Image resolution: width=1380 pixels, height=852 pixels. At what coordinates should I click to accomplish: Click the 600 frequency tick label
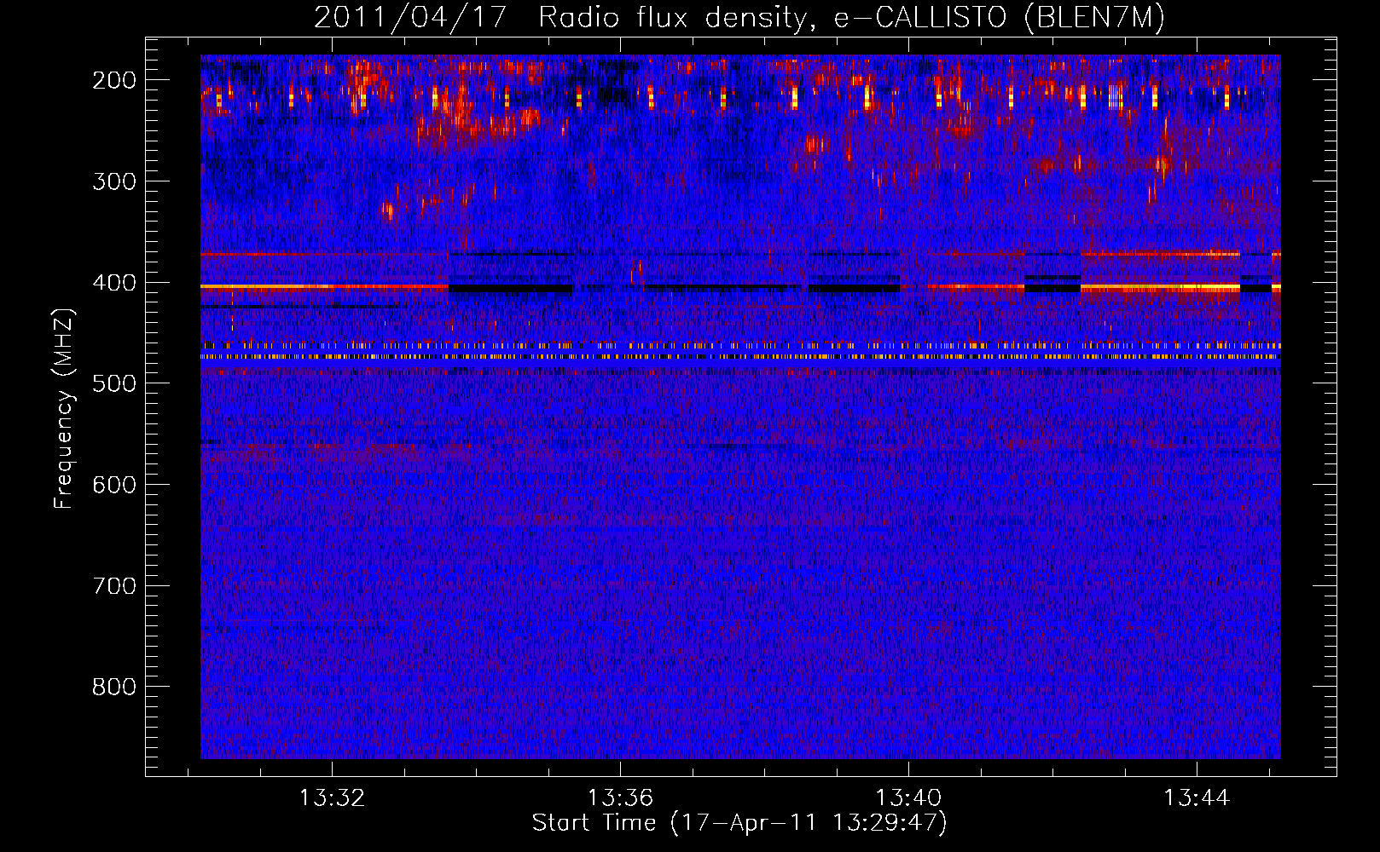[114, 485]
